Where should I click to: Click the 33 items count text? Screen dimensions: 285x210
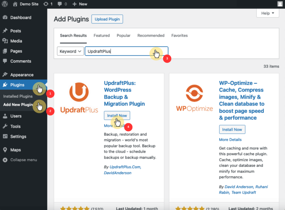coord(271,66)
